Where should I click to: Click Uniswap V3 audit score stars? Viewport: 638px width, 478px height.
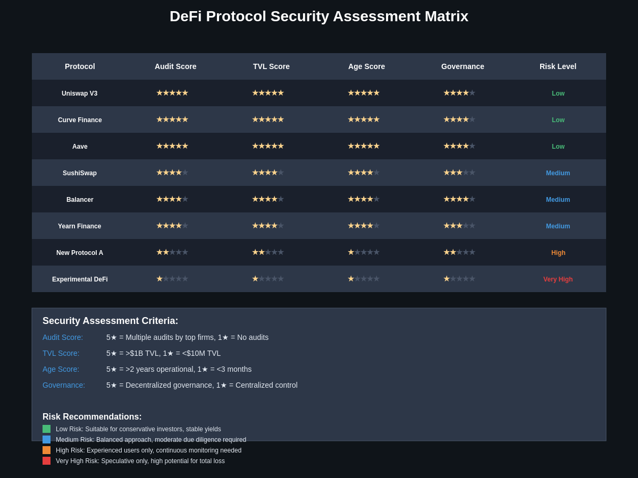click(x=172, y=93)
